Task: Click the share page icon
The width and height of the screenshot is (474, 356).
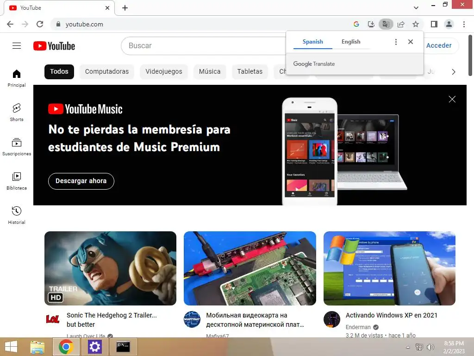Action: pos(401,24)
